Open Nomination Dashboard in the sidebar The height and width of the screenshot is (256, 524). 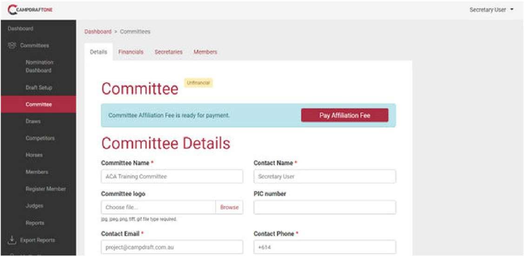tap(39, 66)
